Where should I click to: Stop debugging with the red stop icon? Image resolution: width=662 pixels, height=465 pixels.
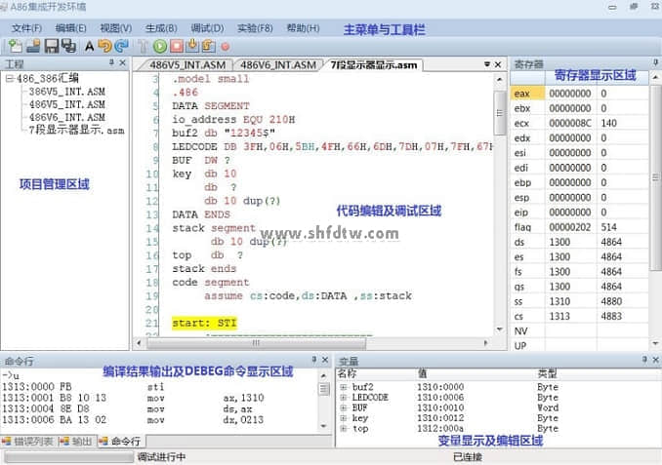tap(176, 46)
